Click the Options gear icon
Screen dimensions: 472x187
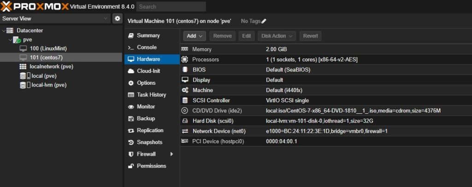tap(130, 83)
